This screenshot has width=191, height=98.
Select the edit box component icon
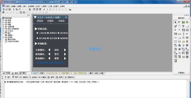coord(179,22)
